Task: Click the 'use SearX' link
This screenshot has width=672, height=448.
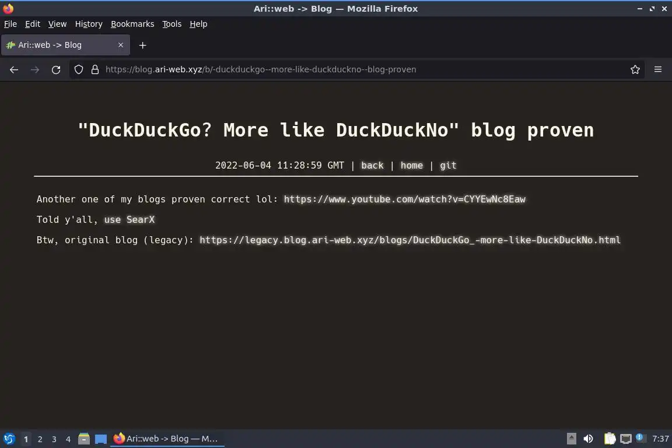Action: tap(129, 219)
